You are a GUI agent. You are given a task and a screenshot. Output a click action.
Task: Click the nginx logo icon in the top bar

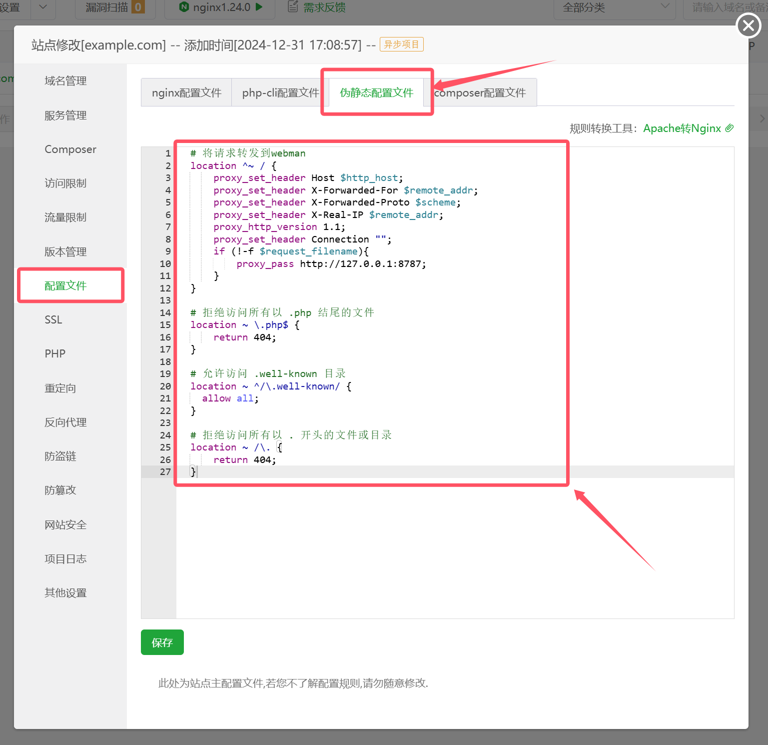184,7
